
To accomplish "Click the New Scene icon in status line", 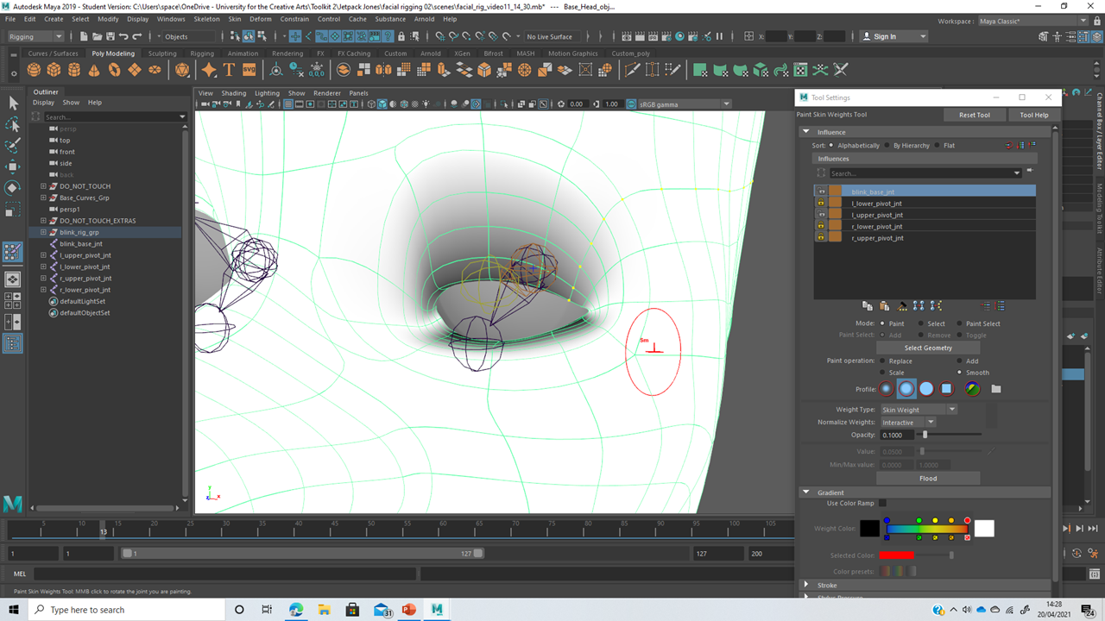I will pyautogui.click(x=83, y=36).
